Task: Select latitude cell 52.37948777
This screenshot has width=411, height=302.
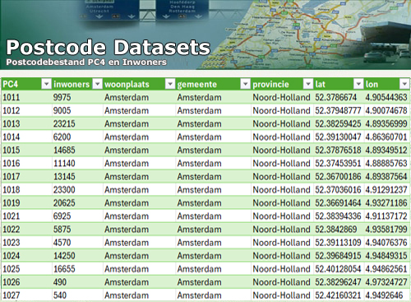Action: (338, 110)
